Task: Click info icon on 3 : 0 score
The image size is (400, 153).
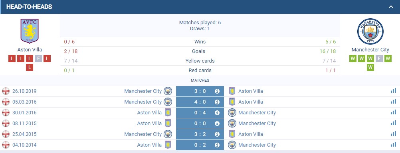Action: coord(217,91)
